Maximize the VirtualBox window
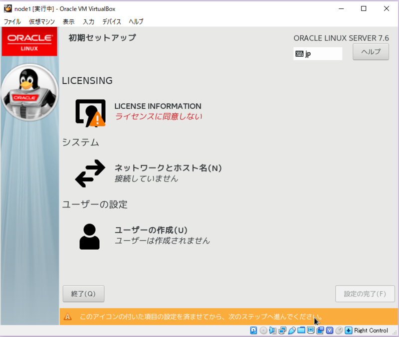The image size is (399, 337). (364, 8)
